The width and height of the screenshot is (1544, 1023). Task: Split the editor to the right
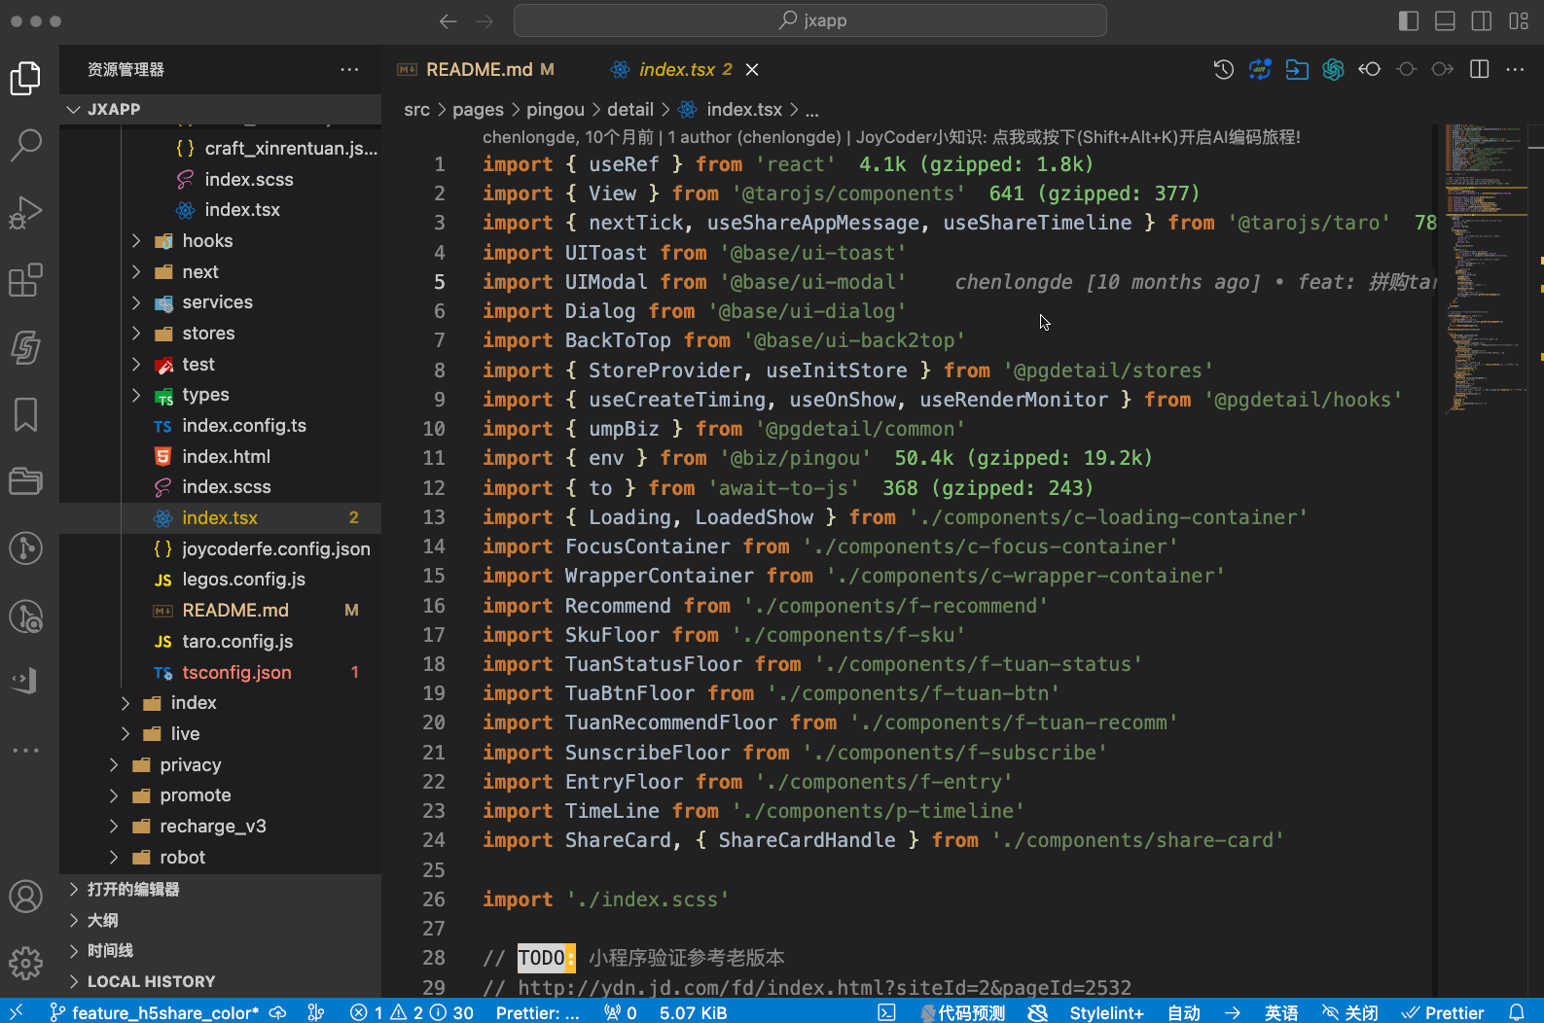pyautogui.click(x=1480, y=69)
